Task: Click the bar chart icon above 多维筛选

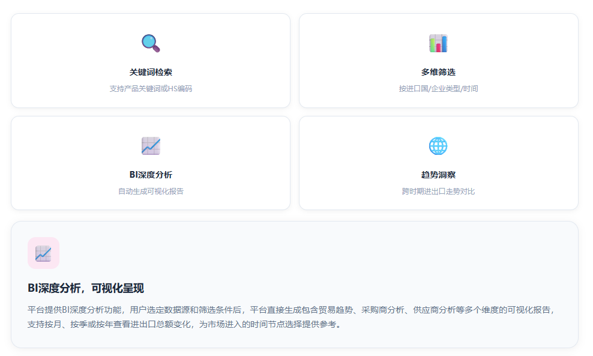Action: click(438, 43)
